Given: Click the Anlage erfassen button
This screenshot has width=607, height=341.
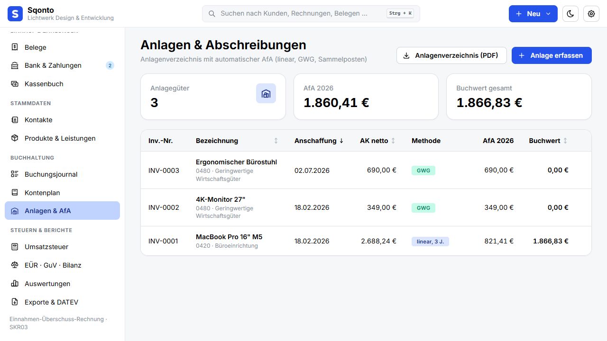Looking at the screenshot, I should coord(552,55).
